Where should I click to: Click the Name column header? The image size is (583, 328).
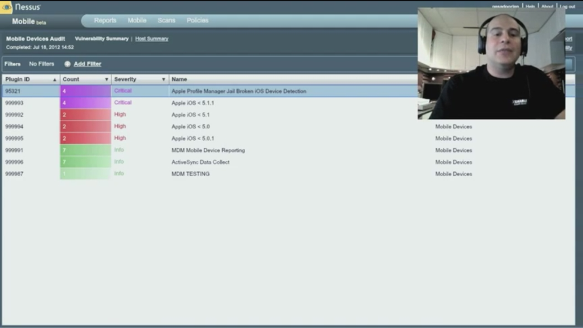tap(179, 79)
